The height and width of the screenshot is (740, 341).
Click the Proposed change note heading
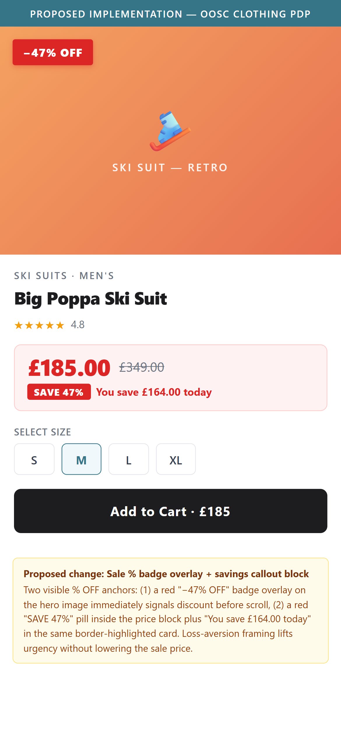coord(166,574)
